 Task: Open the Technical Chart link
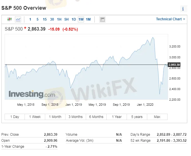(x=170, y=19)
